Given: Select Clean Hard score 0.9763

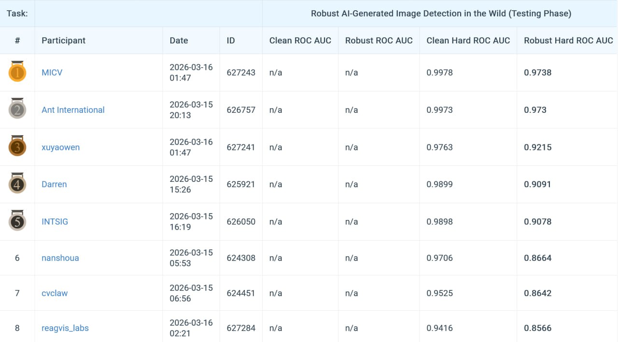Looking at the screenshot, I should [x=440, y=147].
